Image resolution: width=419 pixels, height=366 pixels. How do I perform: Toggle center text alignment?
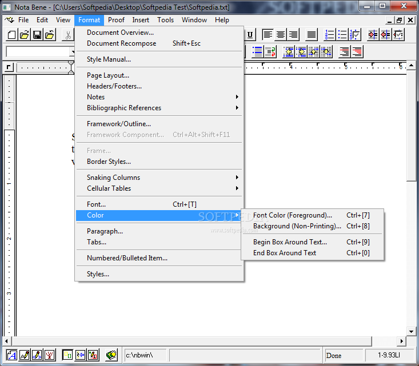click(280, 35)
